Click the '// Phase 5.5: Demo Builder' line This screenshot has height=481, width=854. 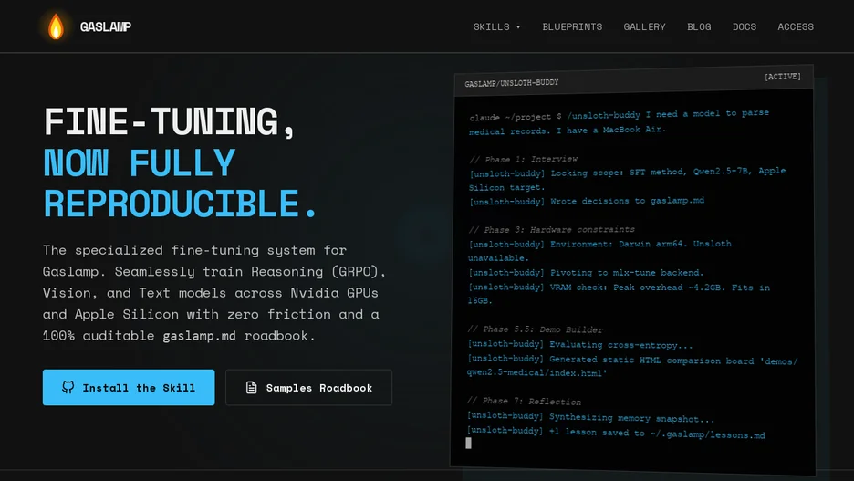(536, 329)
